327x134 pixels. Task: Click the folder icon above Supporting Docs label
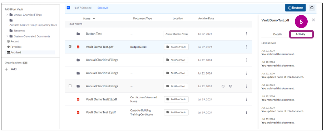[x=11, y=20]
